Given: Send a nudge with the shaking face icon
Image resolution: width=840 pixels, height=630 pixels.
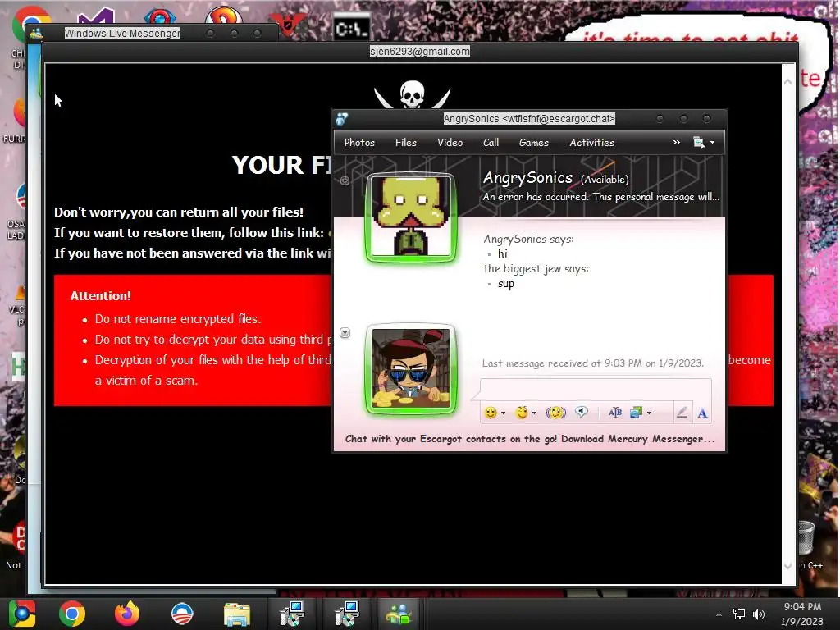Looking at the screenshot, I should pyautogui.click(x=555, y=413).
